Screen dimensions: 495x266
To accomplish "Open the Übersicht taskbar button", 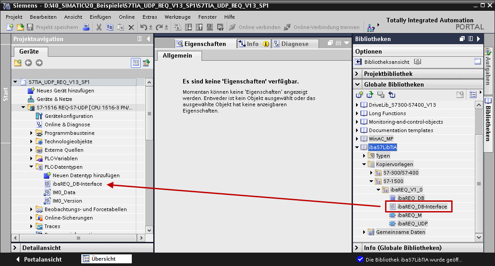I will [x=106, y=259].
